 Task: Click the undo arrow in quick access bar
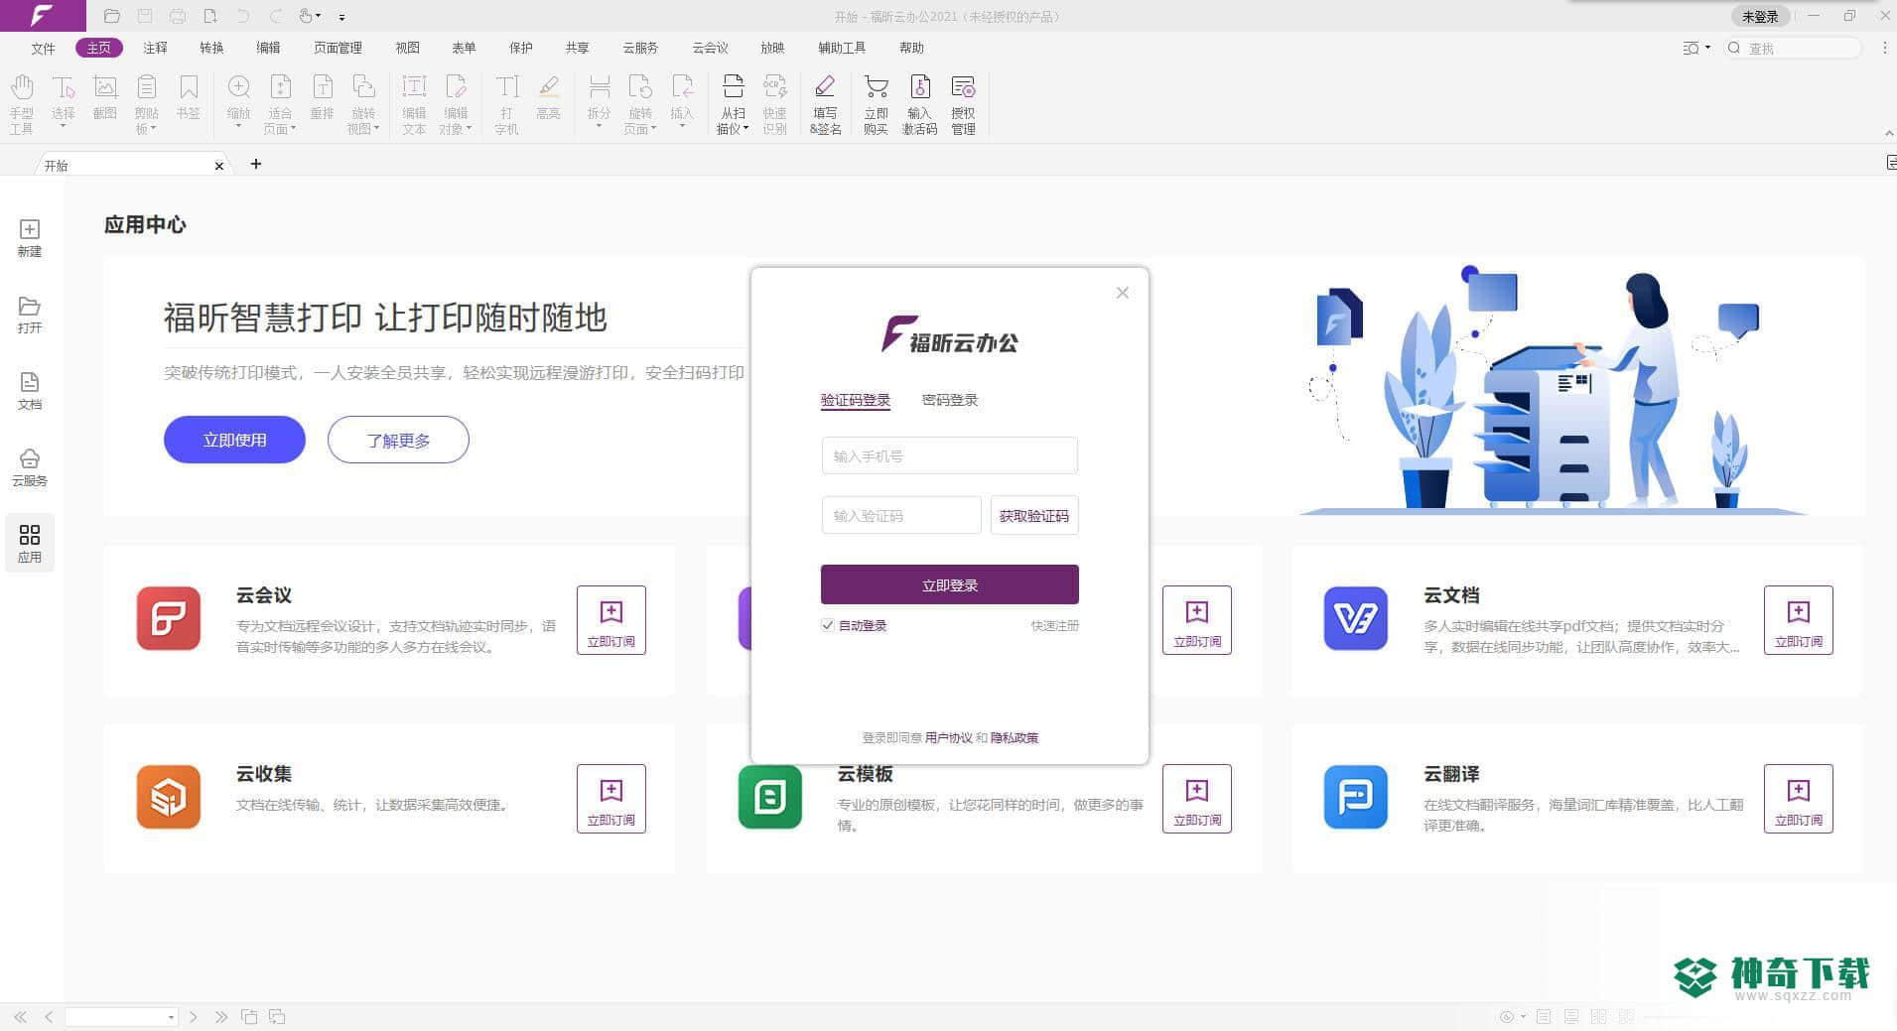pos(243,16)
